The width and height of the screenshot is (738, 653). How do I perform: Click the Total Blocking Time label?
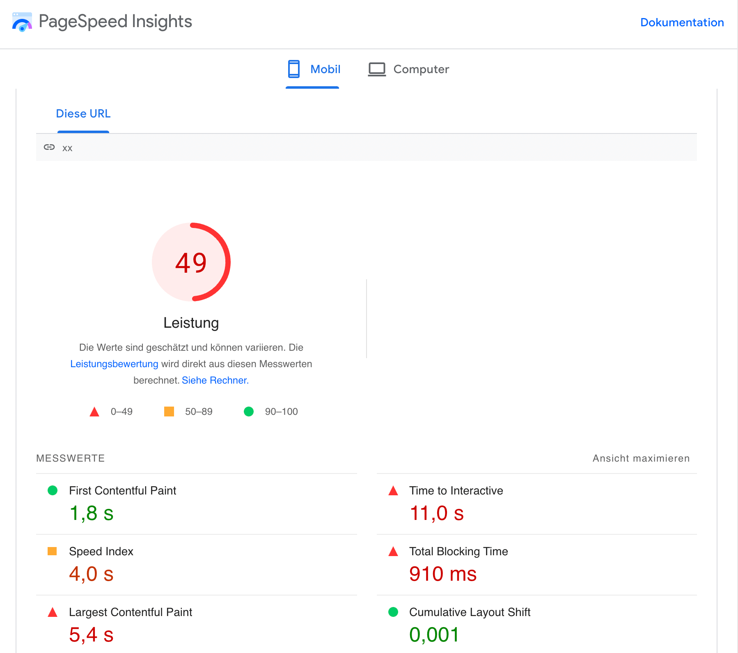coord(458,551)
